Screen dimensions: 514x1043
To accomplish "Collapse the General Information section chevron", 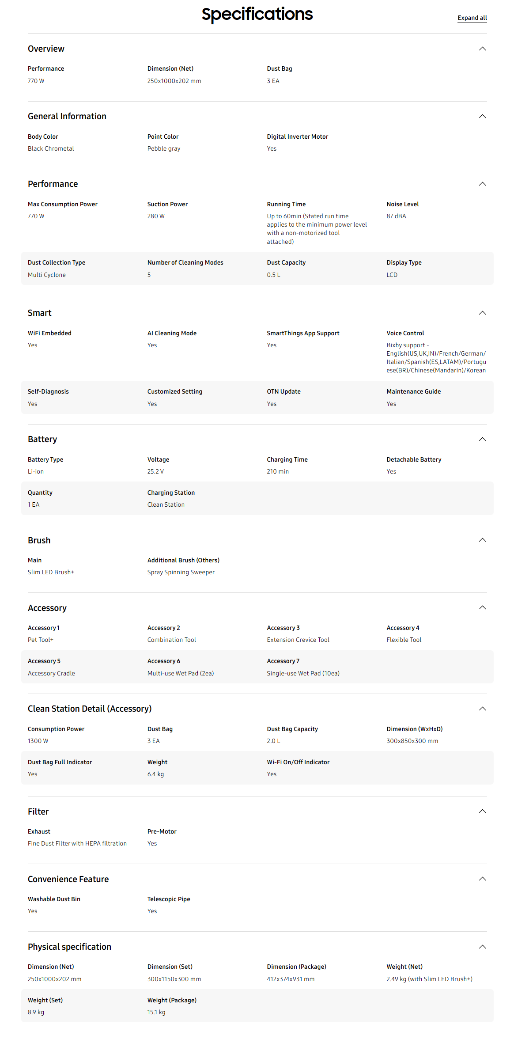I will [482, 116].
